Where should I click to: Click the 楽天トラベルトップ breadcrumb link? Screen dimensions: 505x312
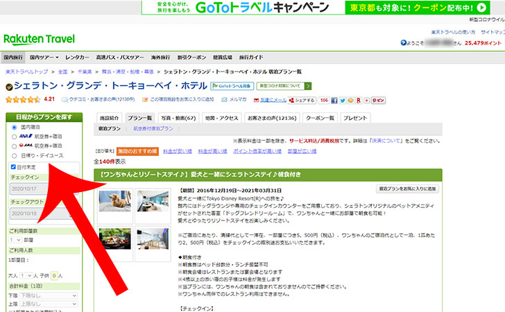coord(27,72)
